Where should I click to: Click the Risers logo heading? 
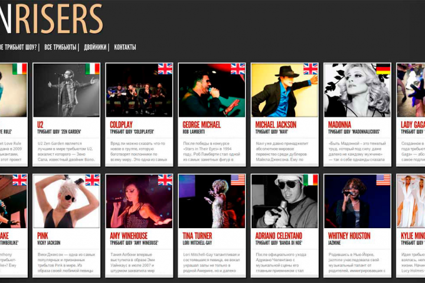pos(51,18)
